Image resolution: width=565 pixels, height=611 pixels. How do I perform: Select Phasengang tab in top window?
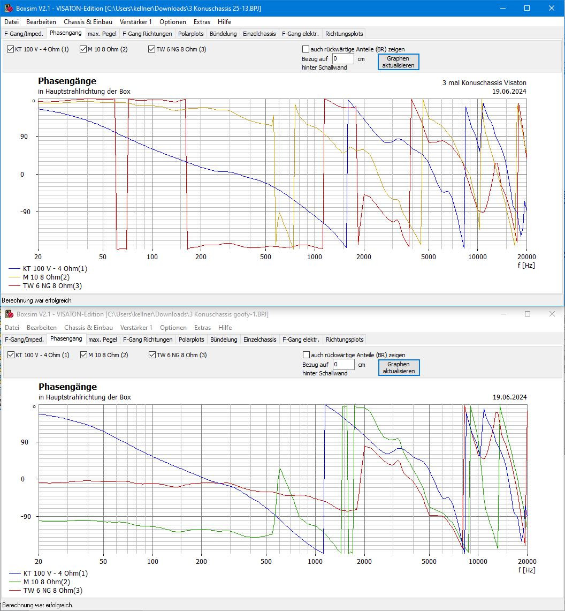click(x=65, y=33)
